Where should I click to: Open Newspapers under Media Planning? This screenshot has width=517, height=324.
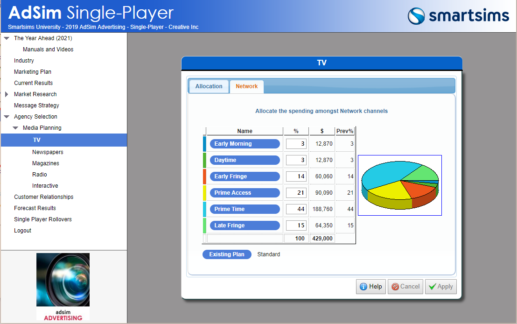(48, 152)
